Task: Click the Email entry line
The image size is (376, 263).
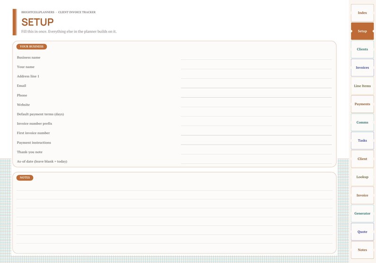Action: (256, 85)
